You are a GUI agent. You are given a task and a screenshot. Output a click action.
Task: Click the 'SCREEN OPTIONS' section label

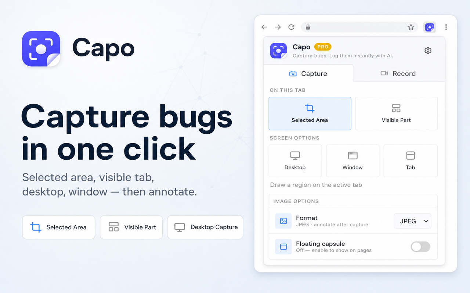[294, 138]
